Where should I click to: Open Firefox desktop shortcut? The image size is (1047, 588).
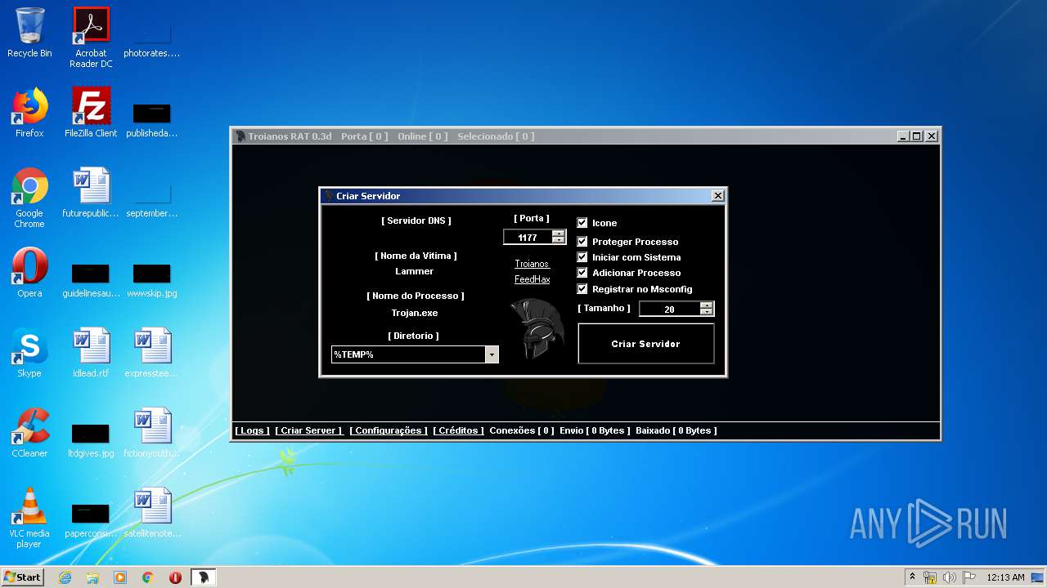(29, 113)
